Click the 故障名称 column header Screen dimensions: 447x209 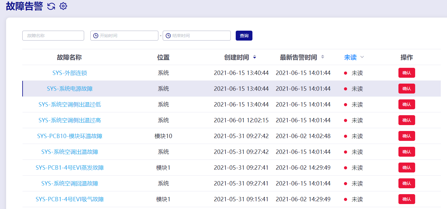click(x=69, y=57)
